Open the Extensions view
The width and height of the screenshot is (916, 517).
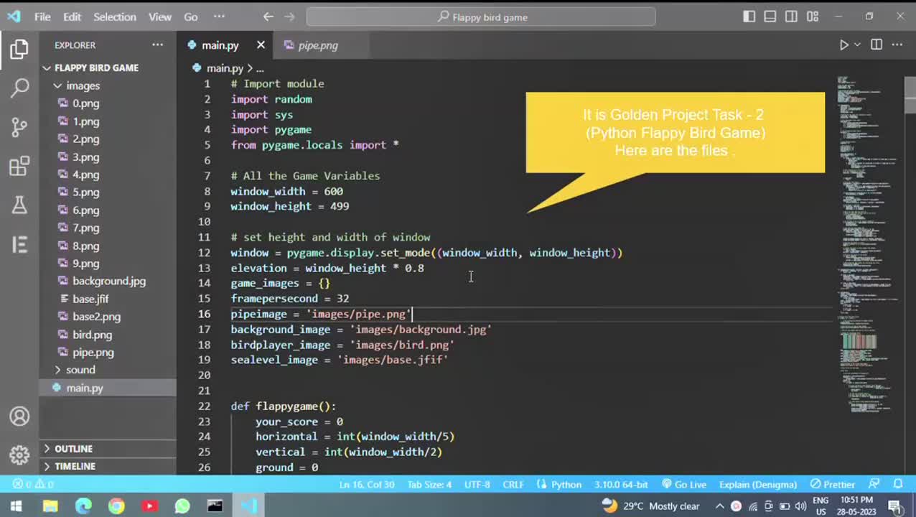(x=19, y=167)
